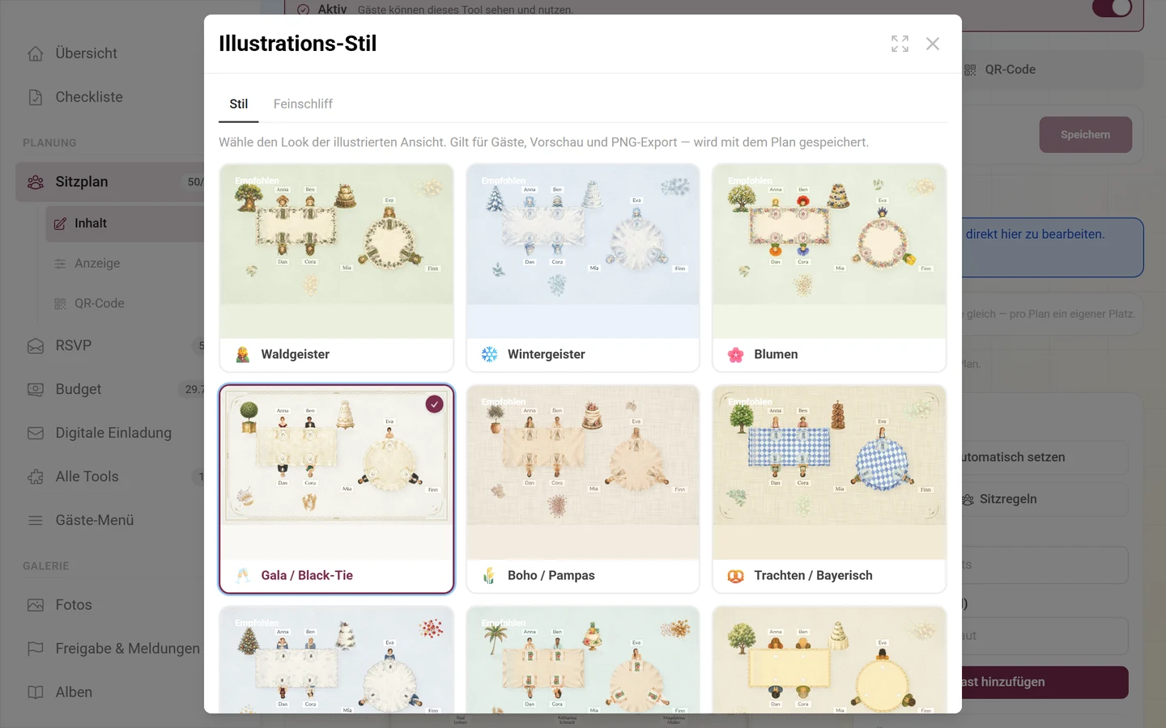Click the Speichern button
Image resolution: width=1166 pixels, height=728 pixels.
(x=1086, y=135)
